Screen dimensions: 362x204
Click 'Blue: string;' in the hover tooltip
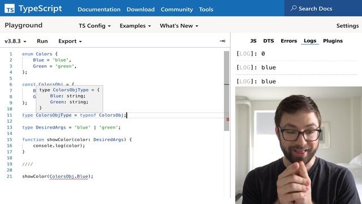point(68,96)
